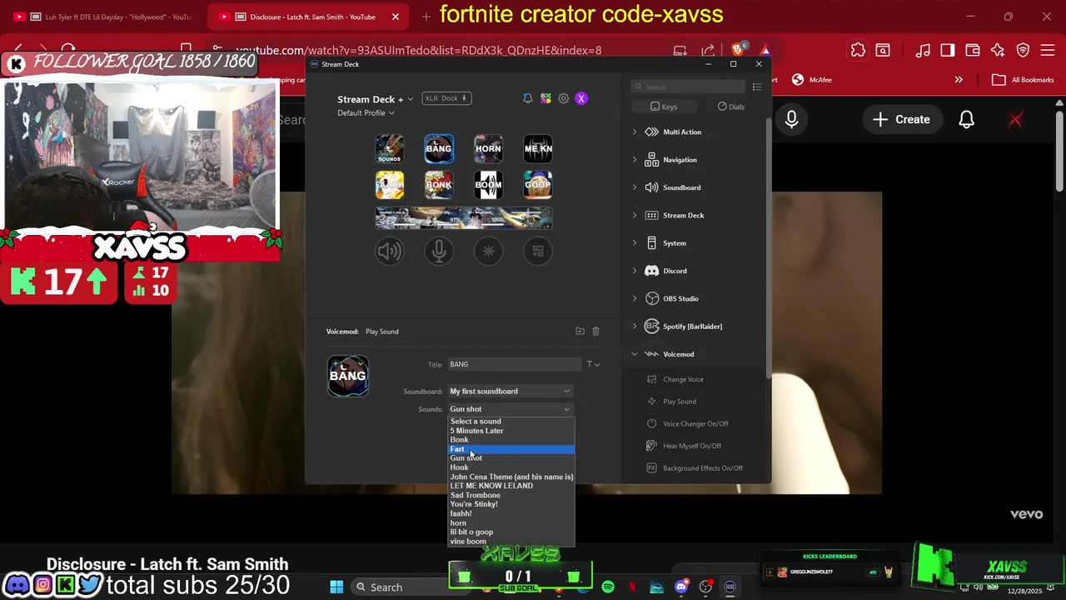Choose 'lil bit o goop' sound
Screen dimensions: 1066x600
point(511,532)
